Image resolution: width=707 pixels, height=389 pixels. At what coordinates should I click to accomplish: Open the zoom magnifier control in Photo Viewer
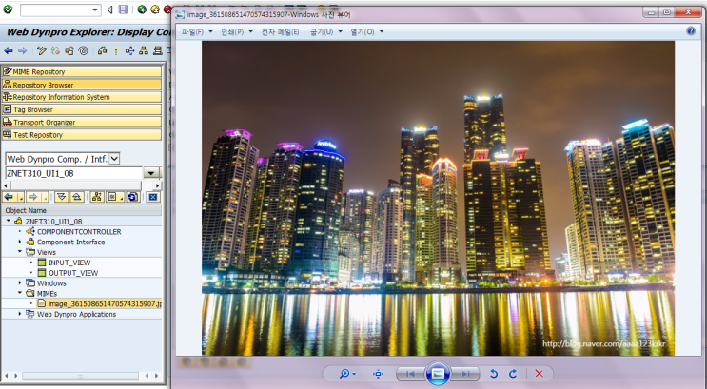(x=347, y=374)
